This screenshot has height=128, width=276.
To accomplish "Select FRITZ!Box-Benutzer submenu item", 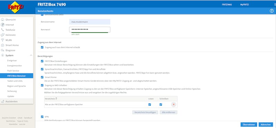I will point(17,76).
